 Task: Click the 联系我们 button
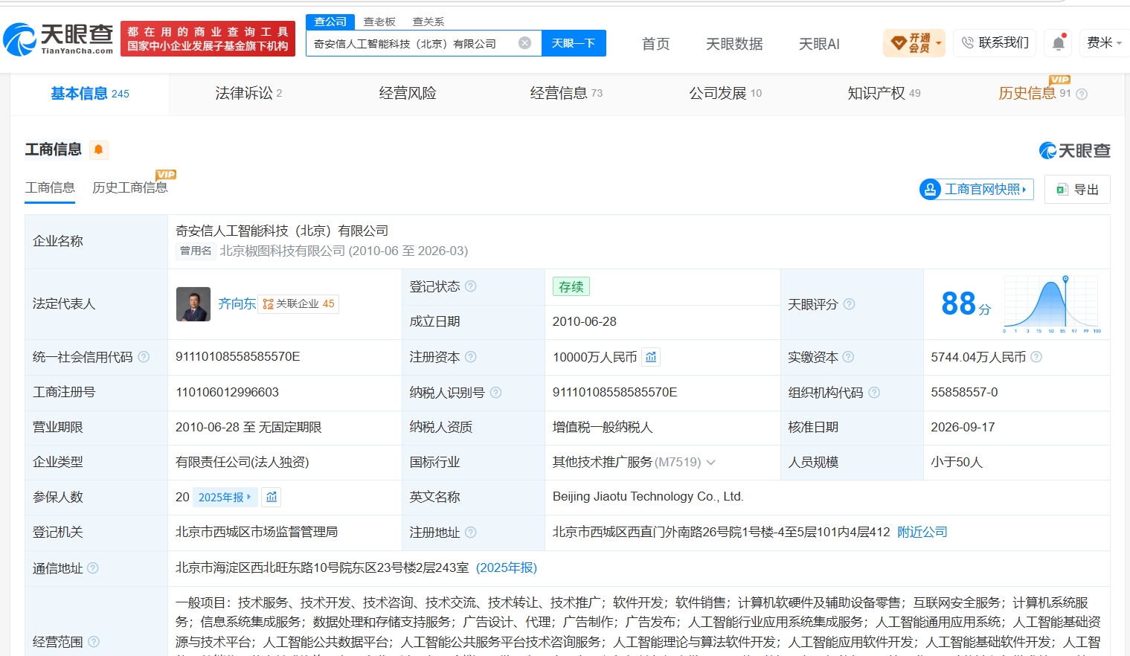(995, 42)
